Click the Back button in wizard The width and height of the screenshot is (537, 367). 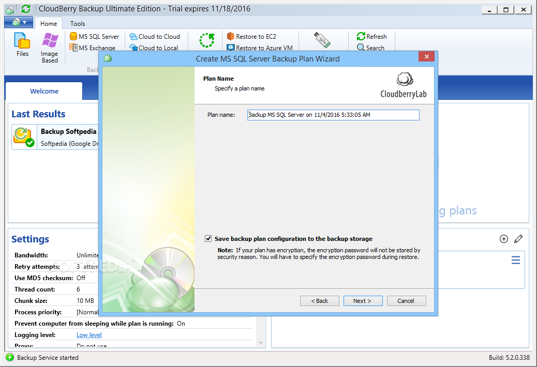[320, 301]
